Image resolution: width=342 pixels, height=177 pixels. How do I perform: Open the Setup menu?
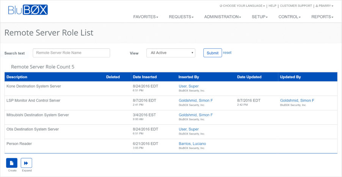pos(259,17)
